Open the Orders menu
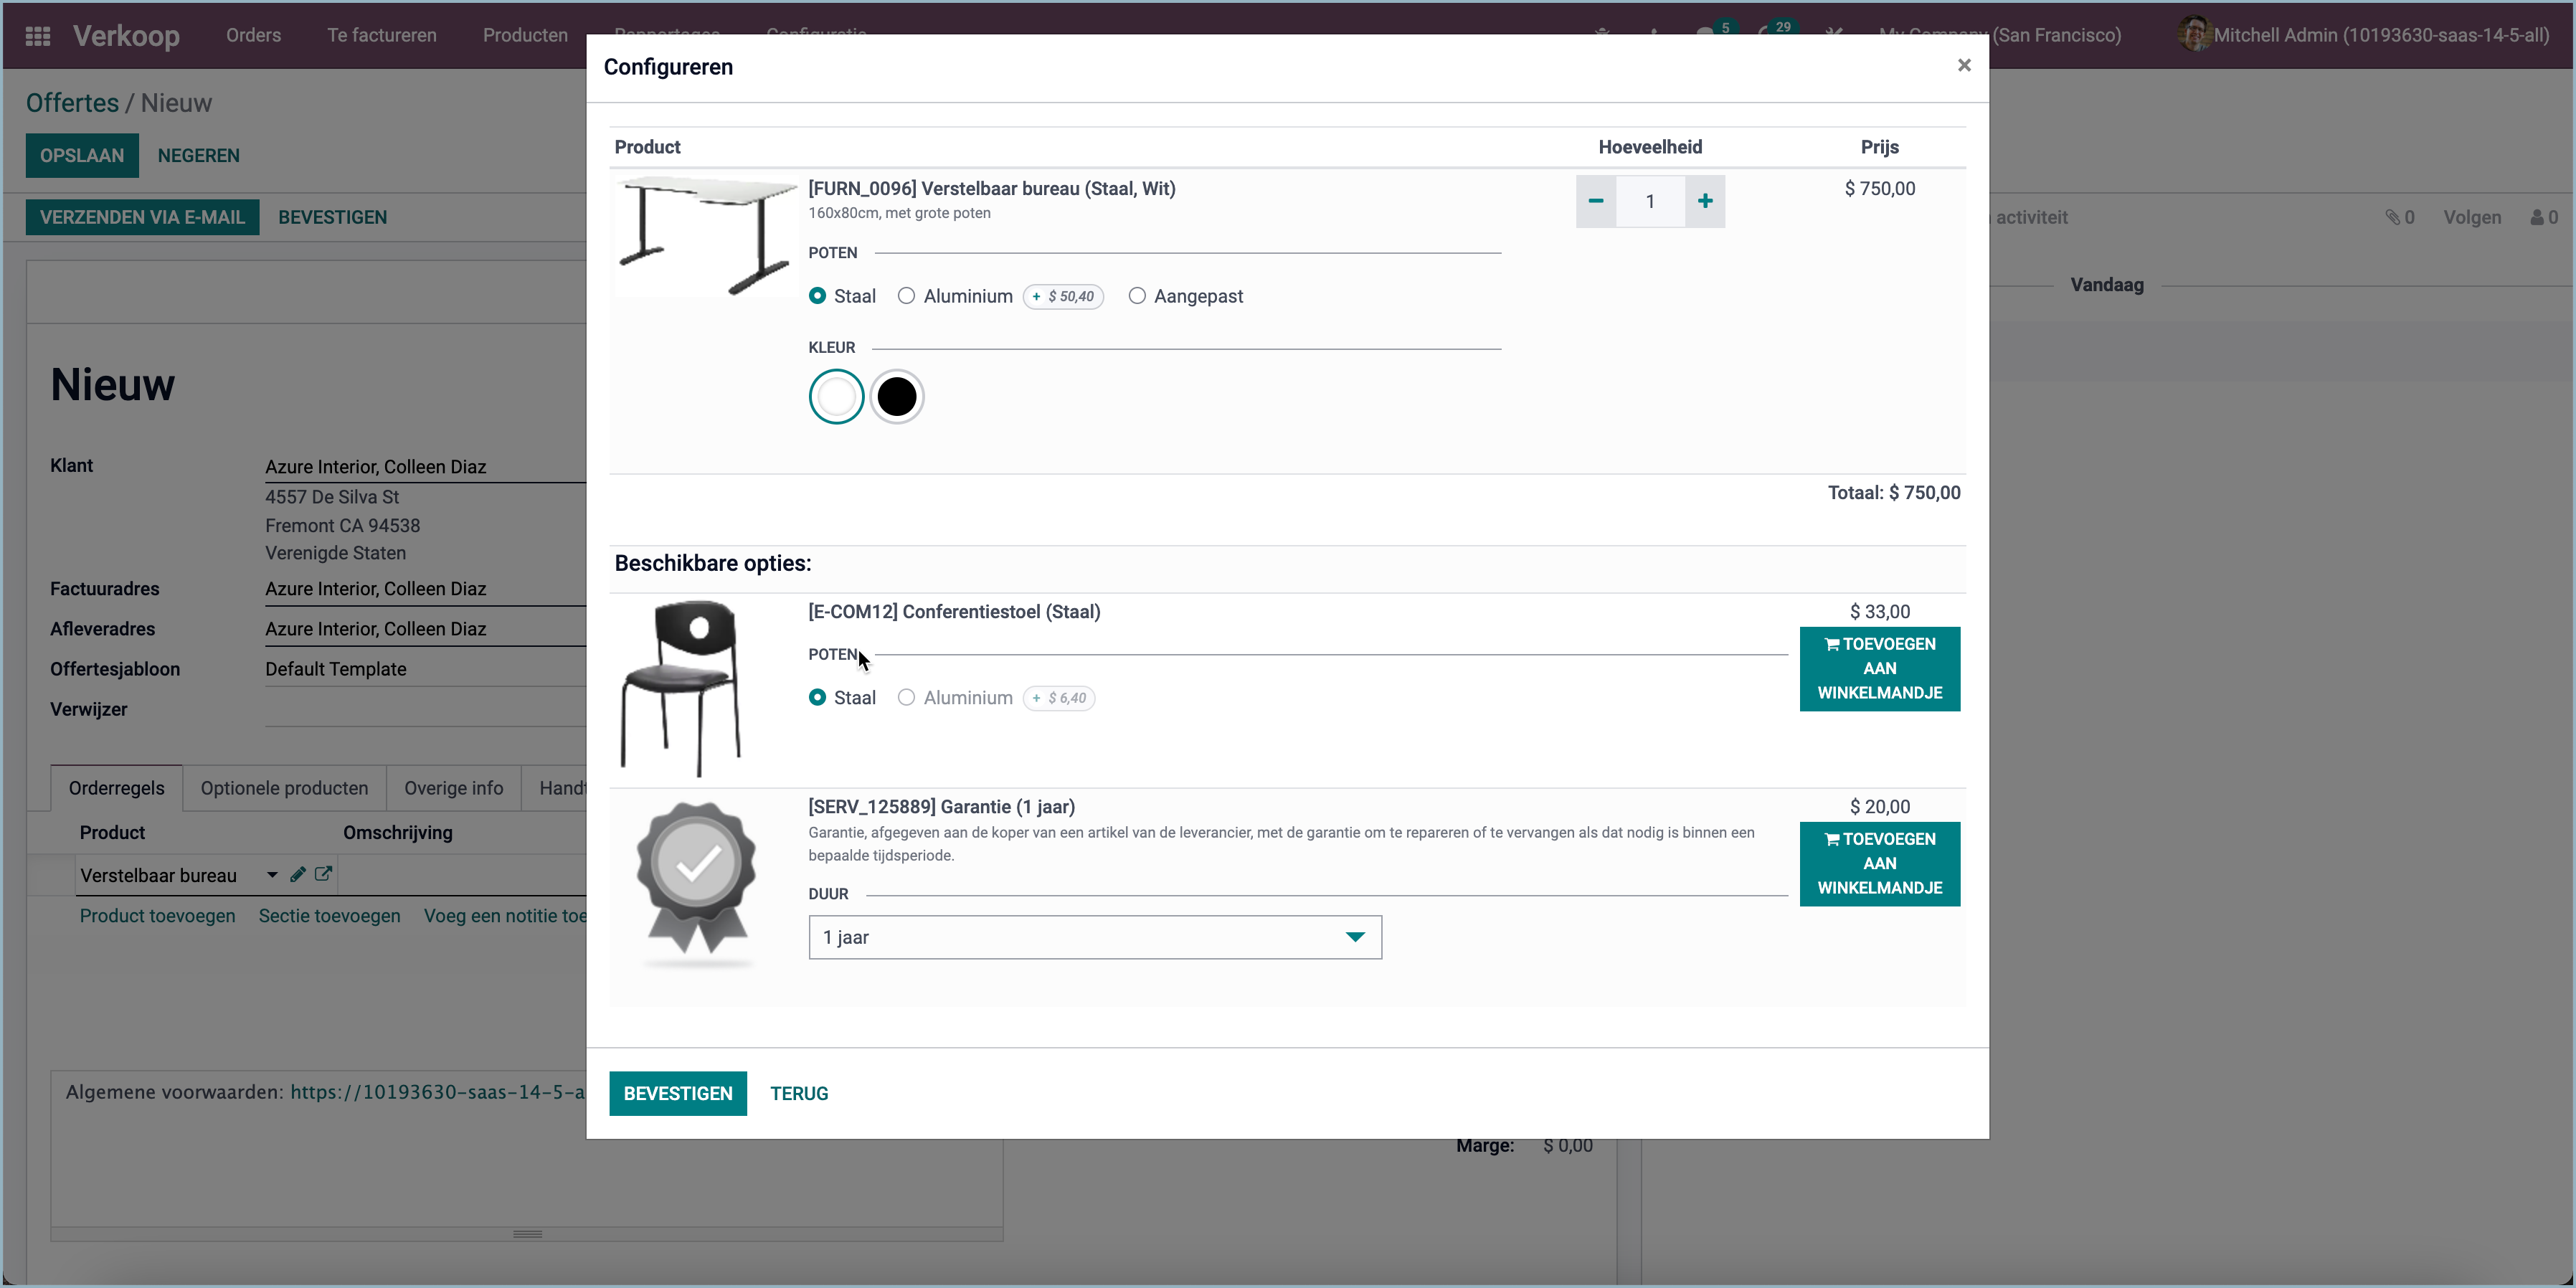Viewport: 2576px width, 1288px height. click(253, 35)
